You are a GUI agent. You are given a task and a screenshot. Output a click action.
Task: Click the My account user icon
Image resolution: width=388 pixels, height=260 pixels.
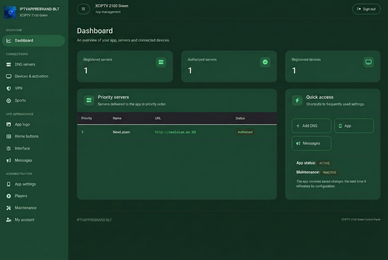point(9,220)
